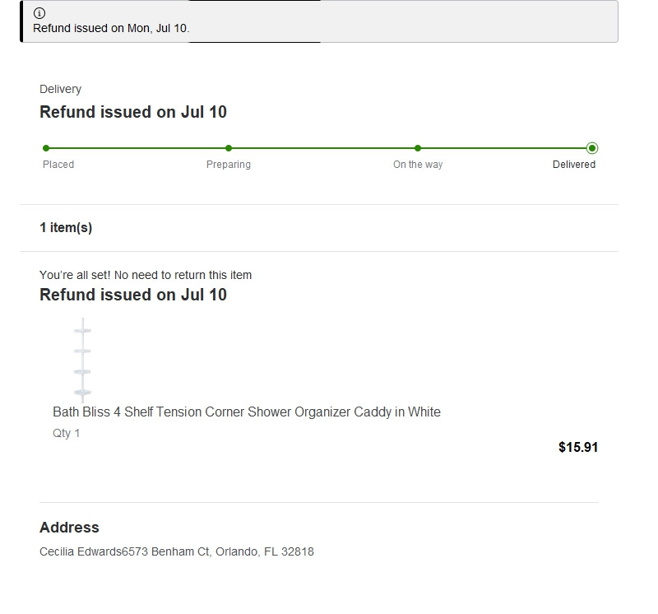The image size is (658, 614).
Task: Click the 1 item(s) section header
Action: tap(66, 228)
